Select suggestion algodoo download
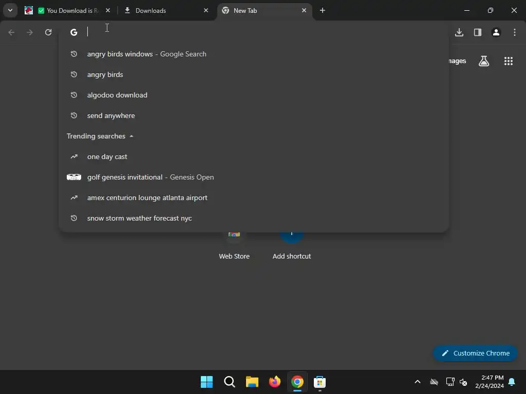 coord(254,95)
